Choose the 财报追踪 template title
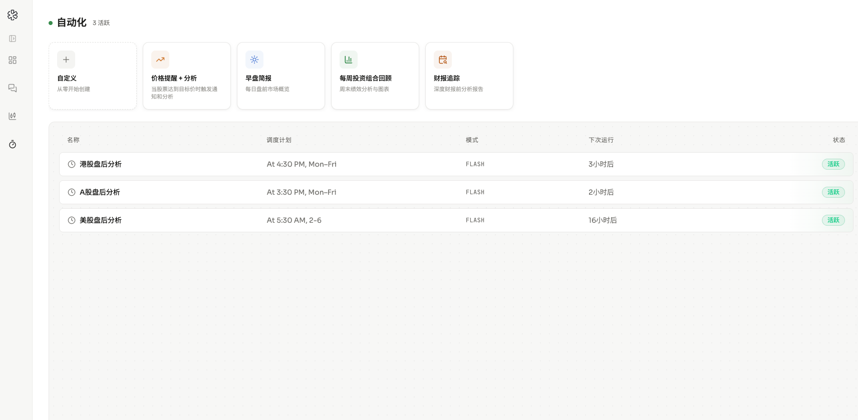 click(447, 78)
